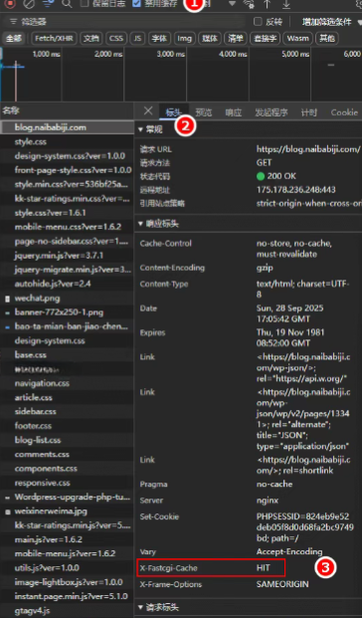The image size is (362, 618).
Task: Filter requests by 其他 type
Action: [x=327, y=38]
